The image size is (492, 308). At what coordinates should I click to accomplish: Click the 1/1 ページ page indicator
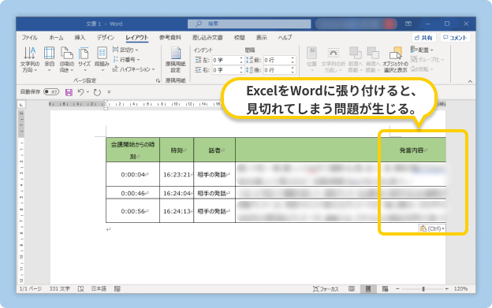(x=31, y=289)
